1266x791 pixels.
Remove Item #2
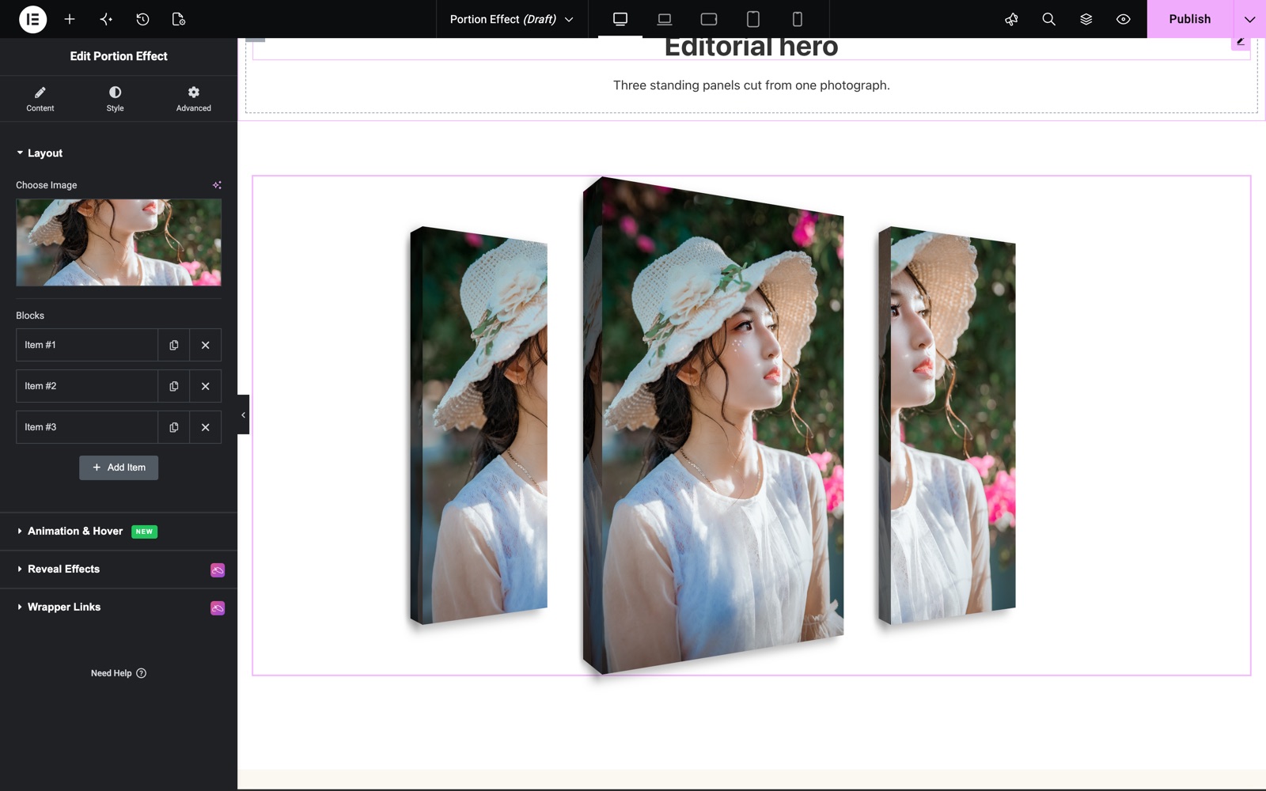tap(206, 386)
